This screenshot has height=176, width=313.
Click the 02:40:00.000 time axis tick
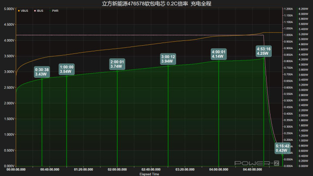pyautogui.click(x=151, y=169)
